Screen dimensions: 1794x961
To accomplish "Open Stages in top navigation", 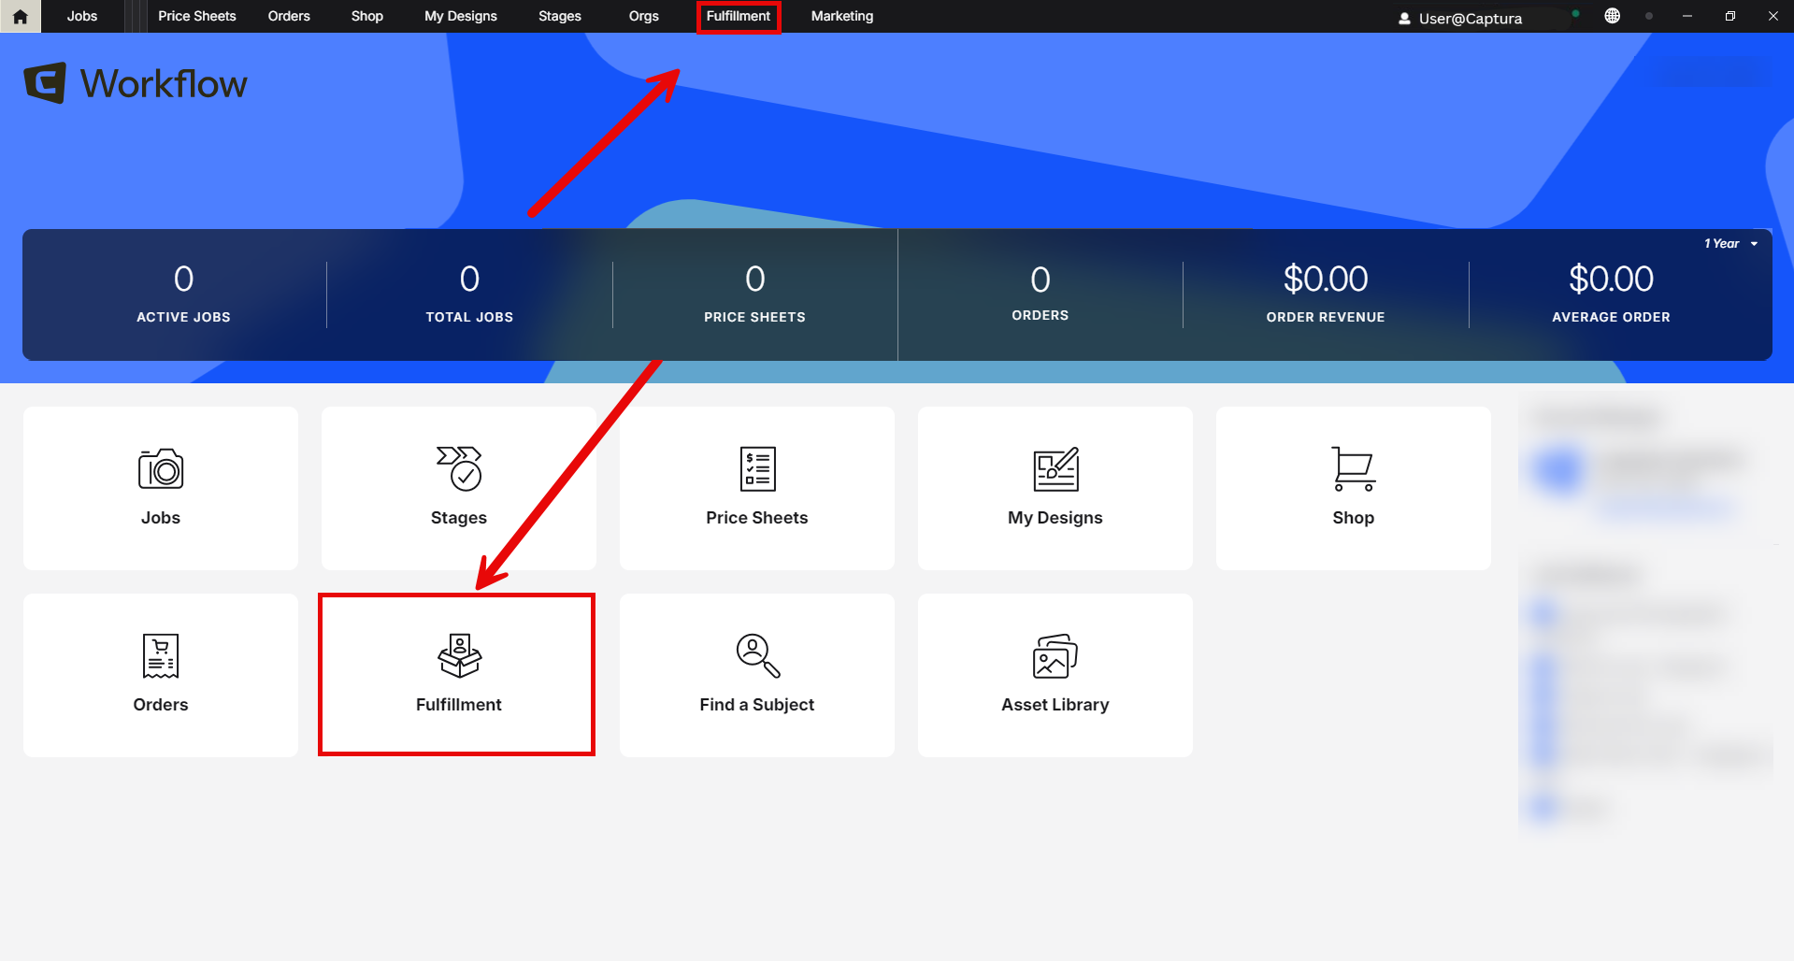I will (560, 16).
